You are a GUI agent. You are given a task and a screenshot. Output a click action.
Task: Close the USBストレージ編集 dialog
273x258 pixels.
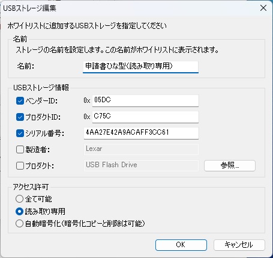click(263, 8)
